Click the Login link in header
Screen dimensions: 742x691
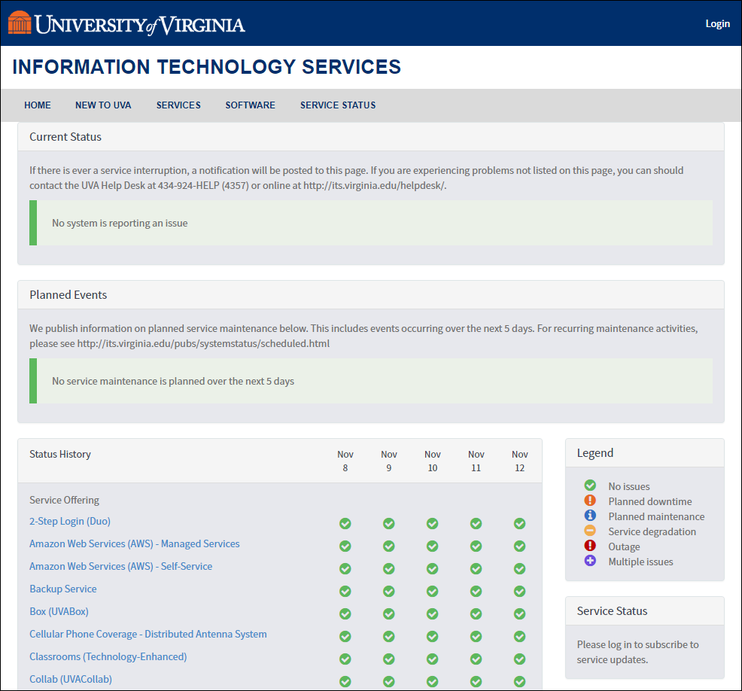click(x=717, y=23)
